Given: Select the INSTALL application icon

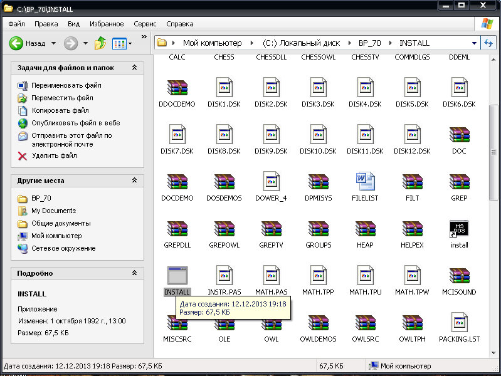Looking at the screenshot, I should pos(177,275).
